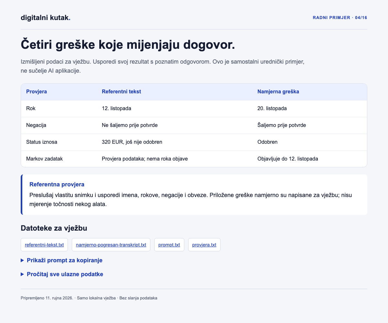Click the 'Datoteke za vježbu' heading
The width and height of the screenshot is (388, 323).
tap(54, 228)
